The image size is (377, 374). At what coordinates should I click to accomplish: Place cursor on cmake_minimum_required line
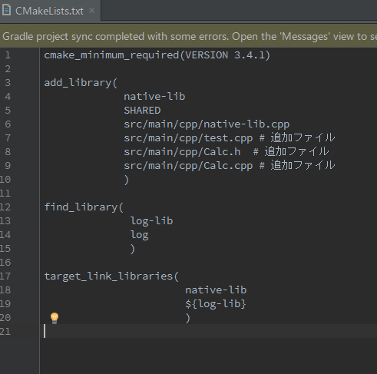[x=157, y=55]
